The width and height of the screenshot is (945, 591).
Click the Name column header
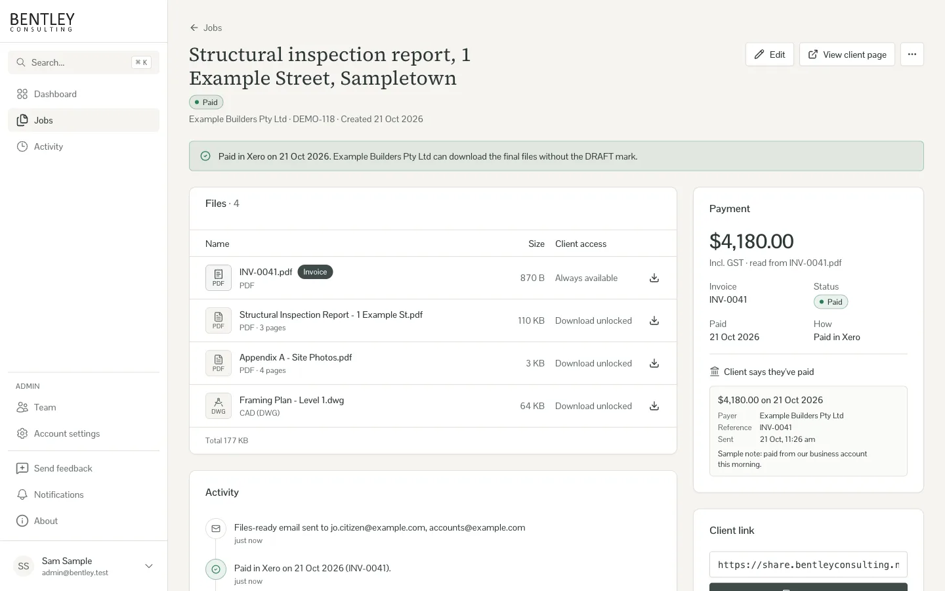pos(217,244)
